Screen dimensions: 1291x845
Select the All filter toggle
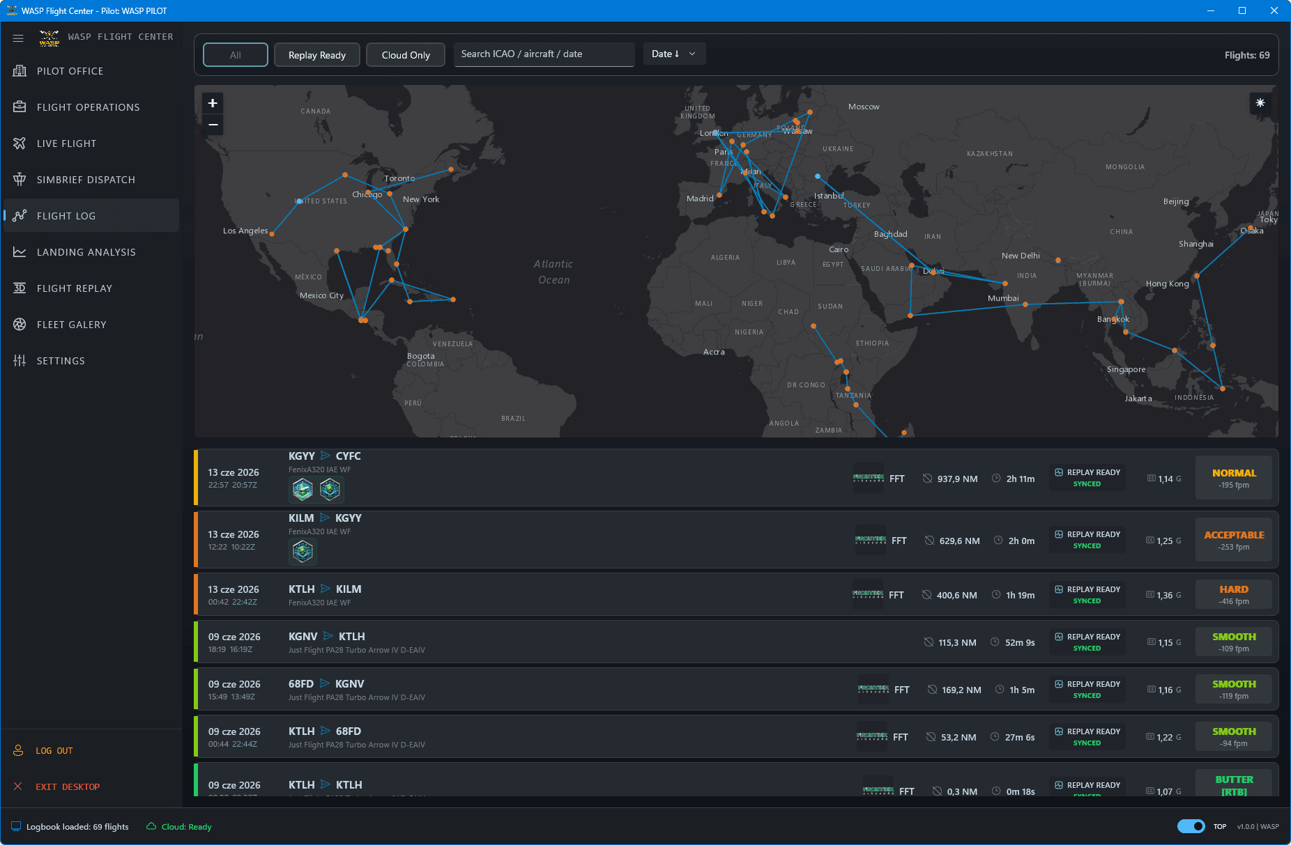point(236,55)
